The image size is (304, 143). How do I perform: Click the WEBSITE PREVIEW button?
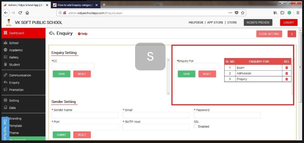[258, 22]
